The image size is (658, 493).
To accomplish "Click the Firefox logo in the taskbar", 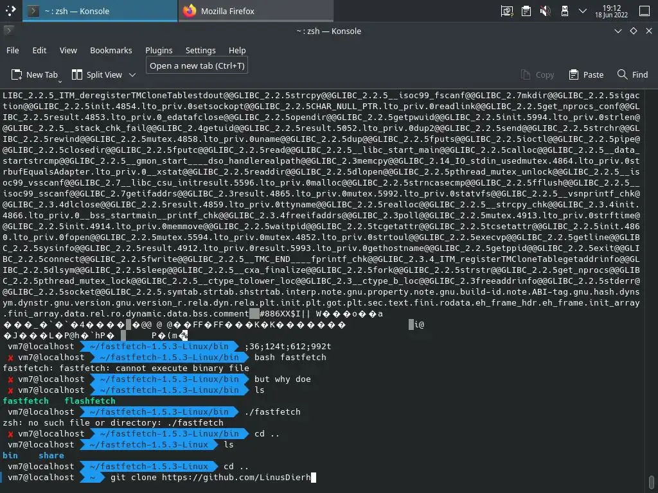I will [190, 11].
